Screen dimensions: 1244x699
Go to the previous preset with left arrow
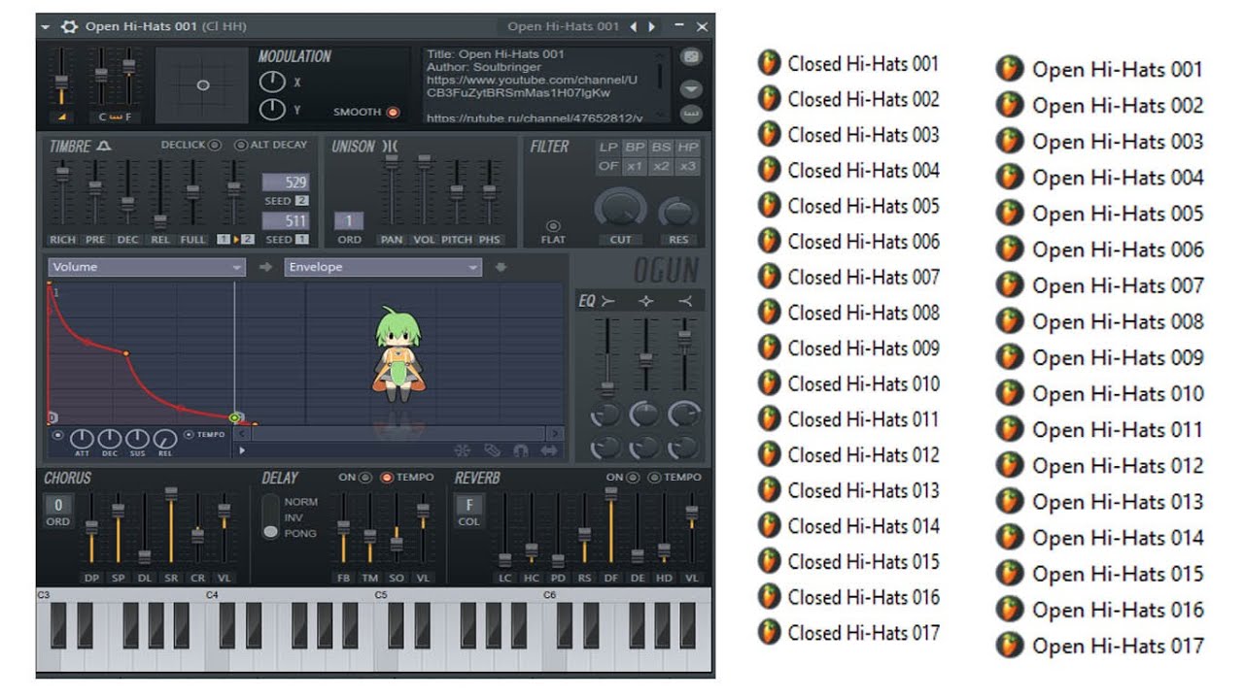click(634, 27)
